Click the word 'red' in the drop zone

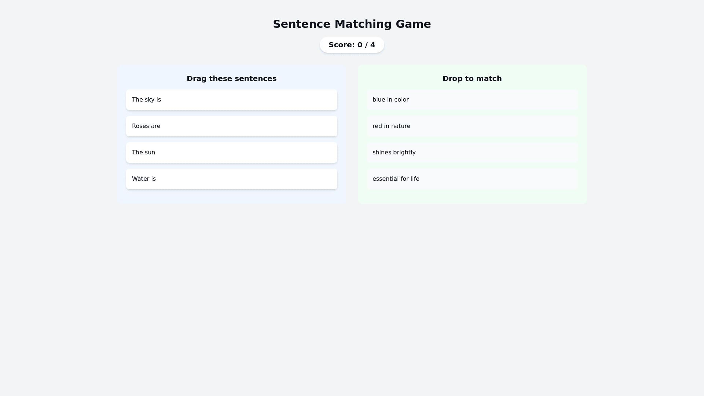click(377, 126)
